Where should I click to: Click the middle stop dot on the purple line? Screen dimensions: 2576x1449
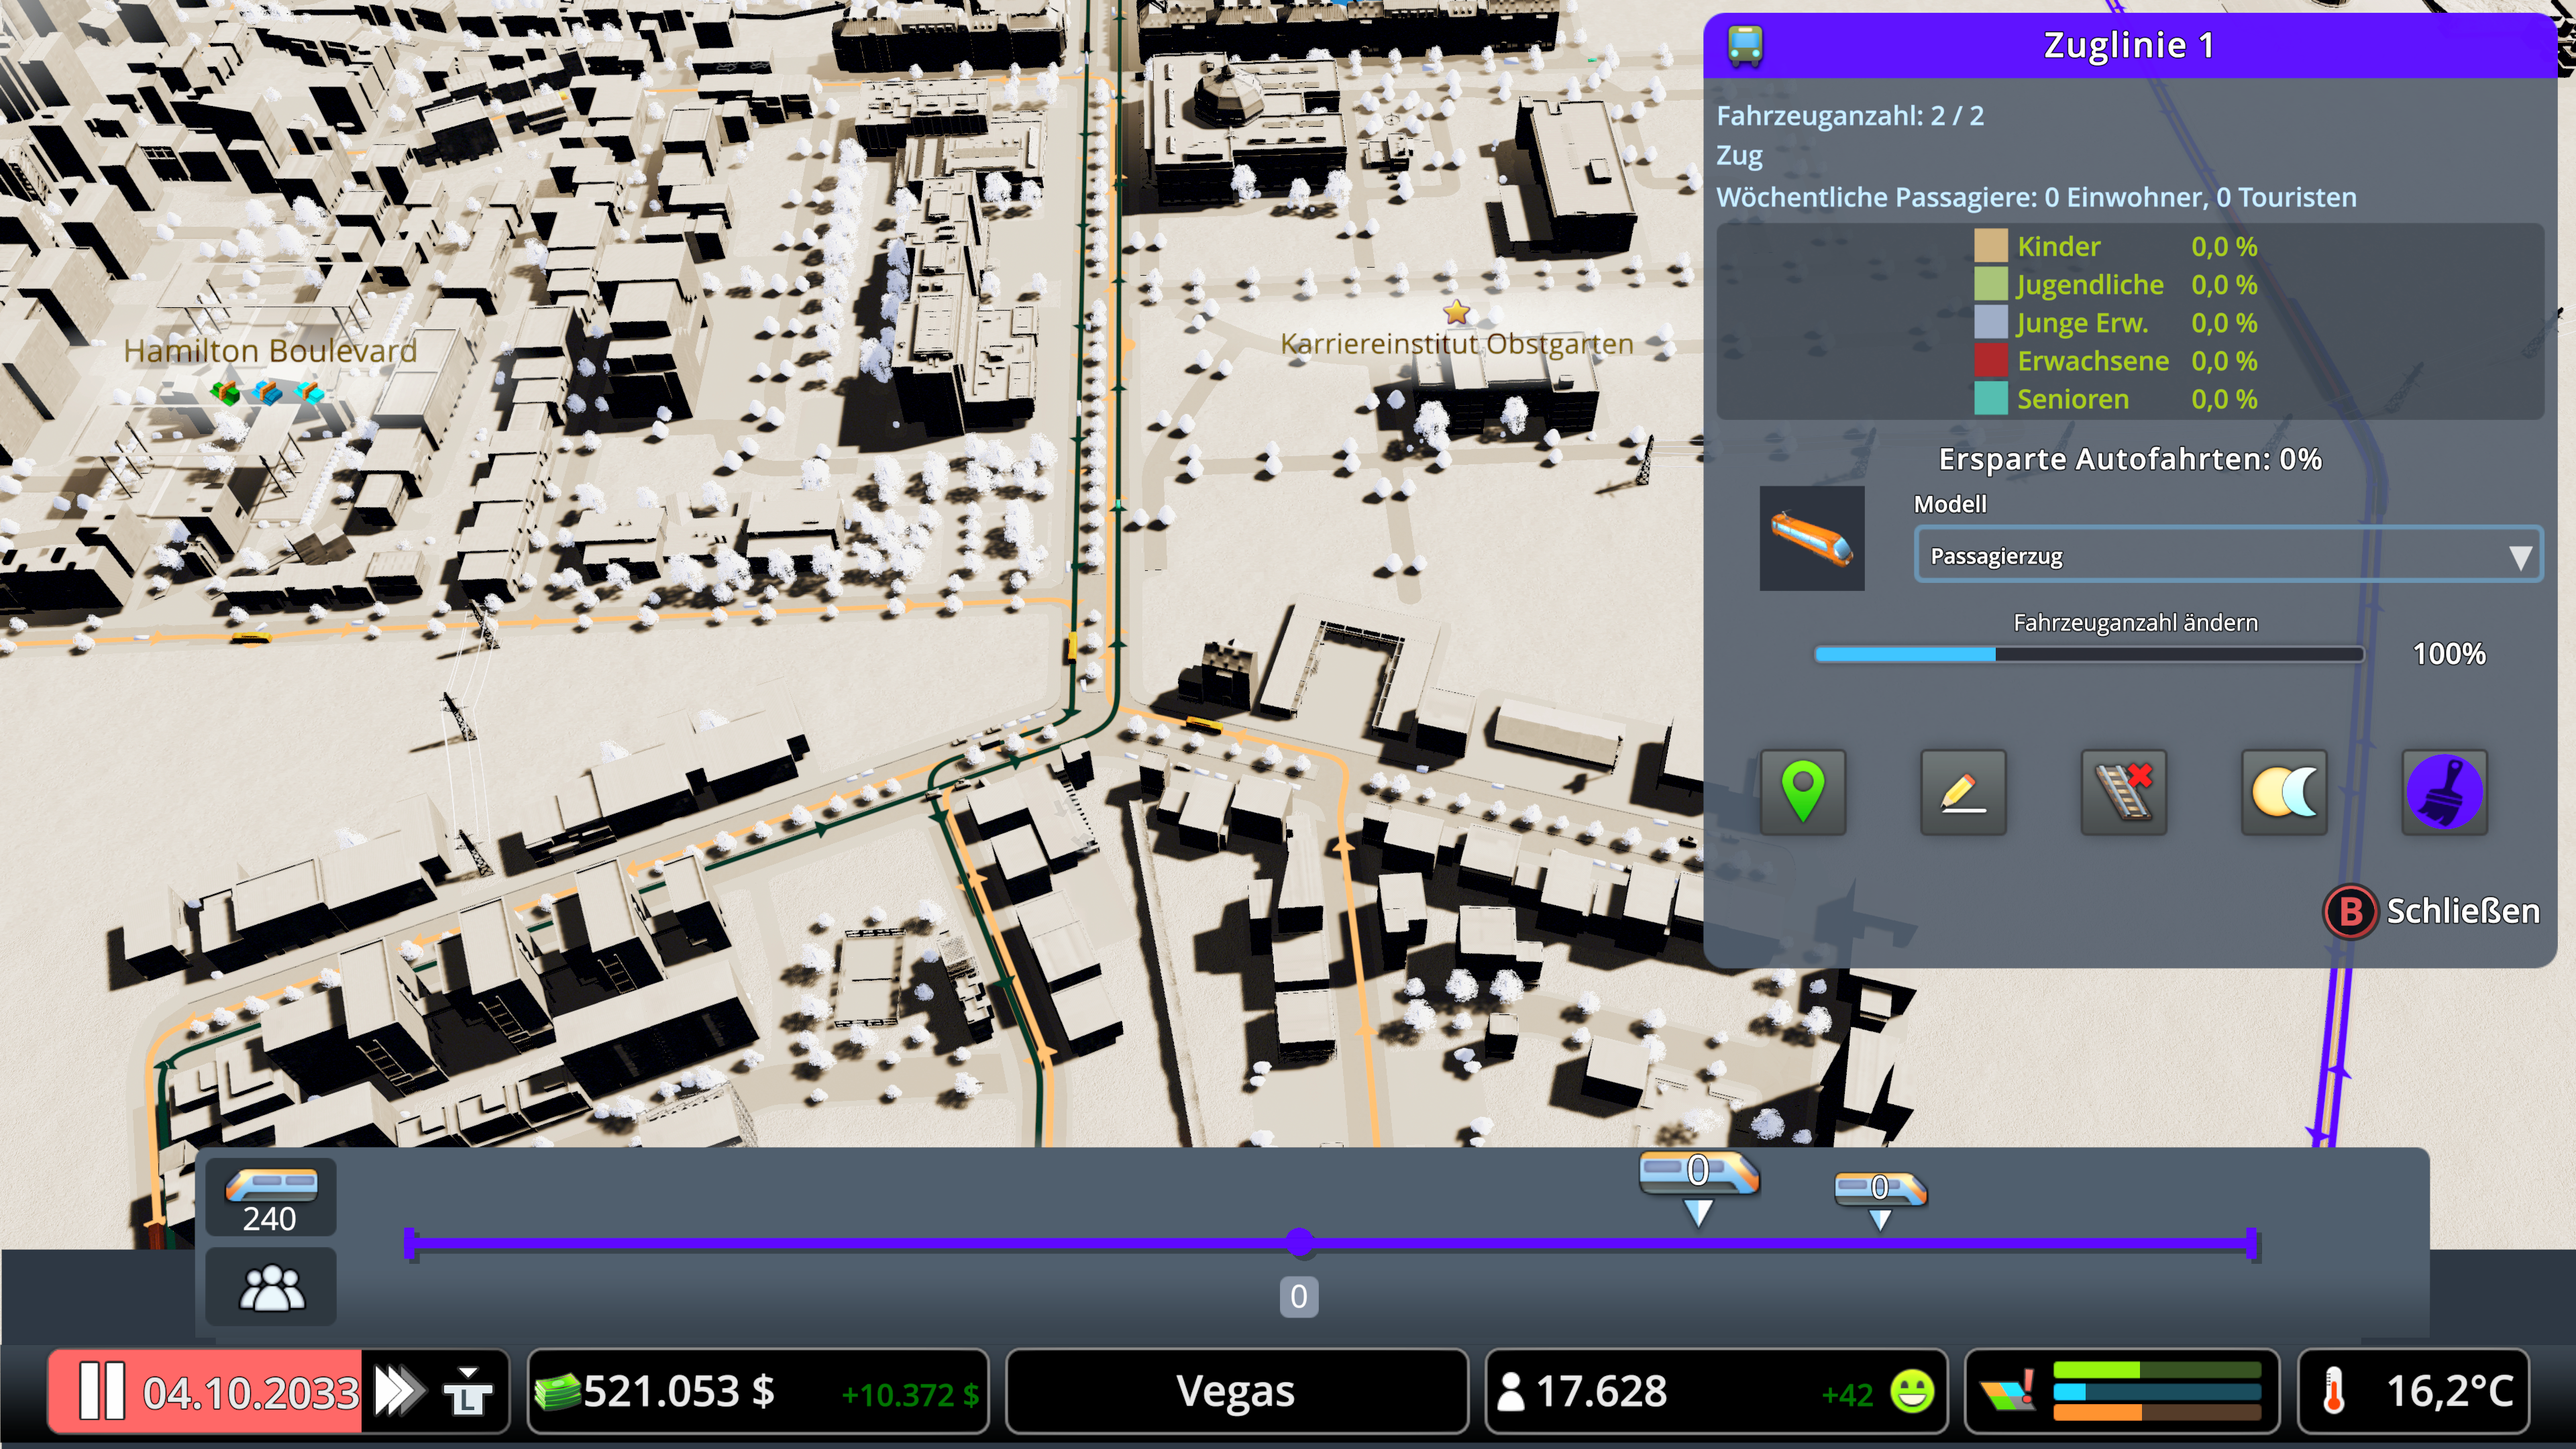pos(1299,1243)
